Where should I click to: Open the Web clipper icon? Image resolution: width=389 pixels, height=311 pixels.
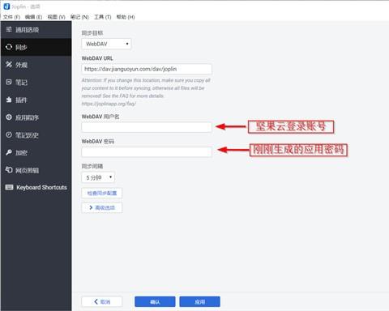coord(9,170)
